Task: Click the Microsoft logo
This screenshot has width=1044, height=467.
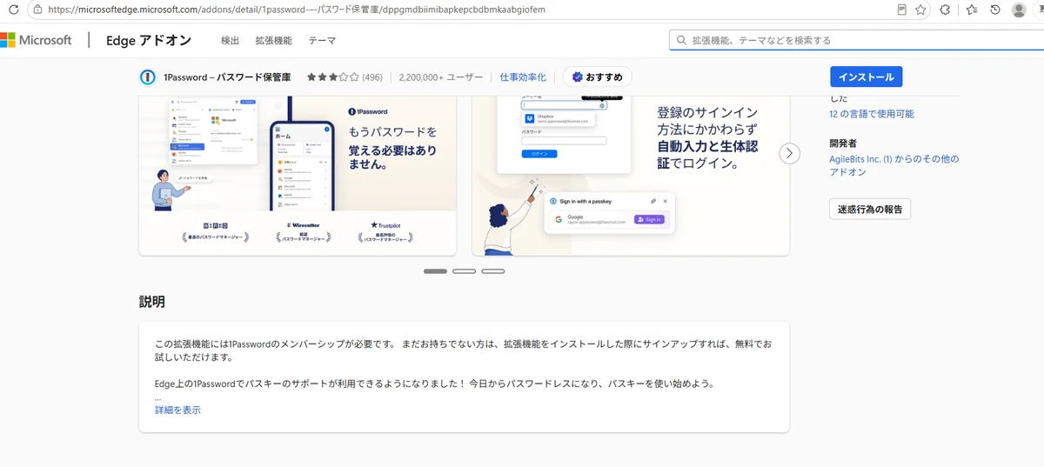Action: (36, 40)
